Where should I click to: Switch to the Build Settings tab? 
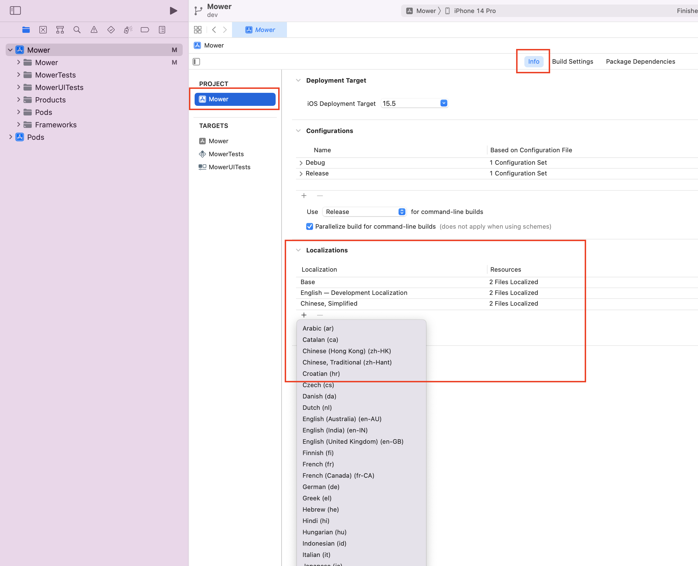tap(573, 62)
